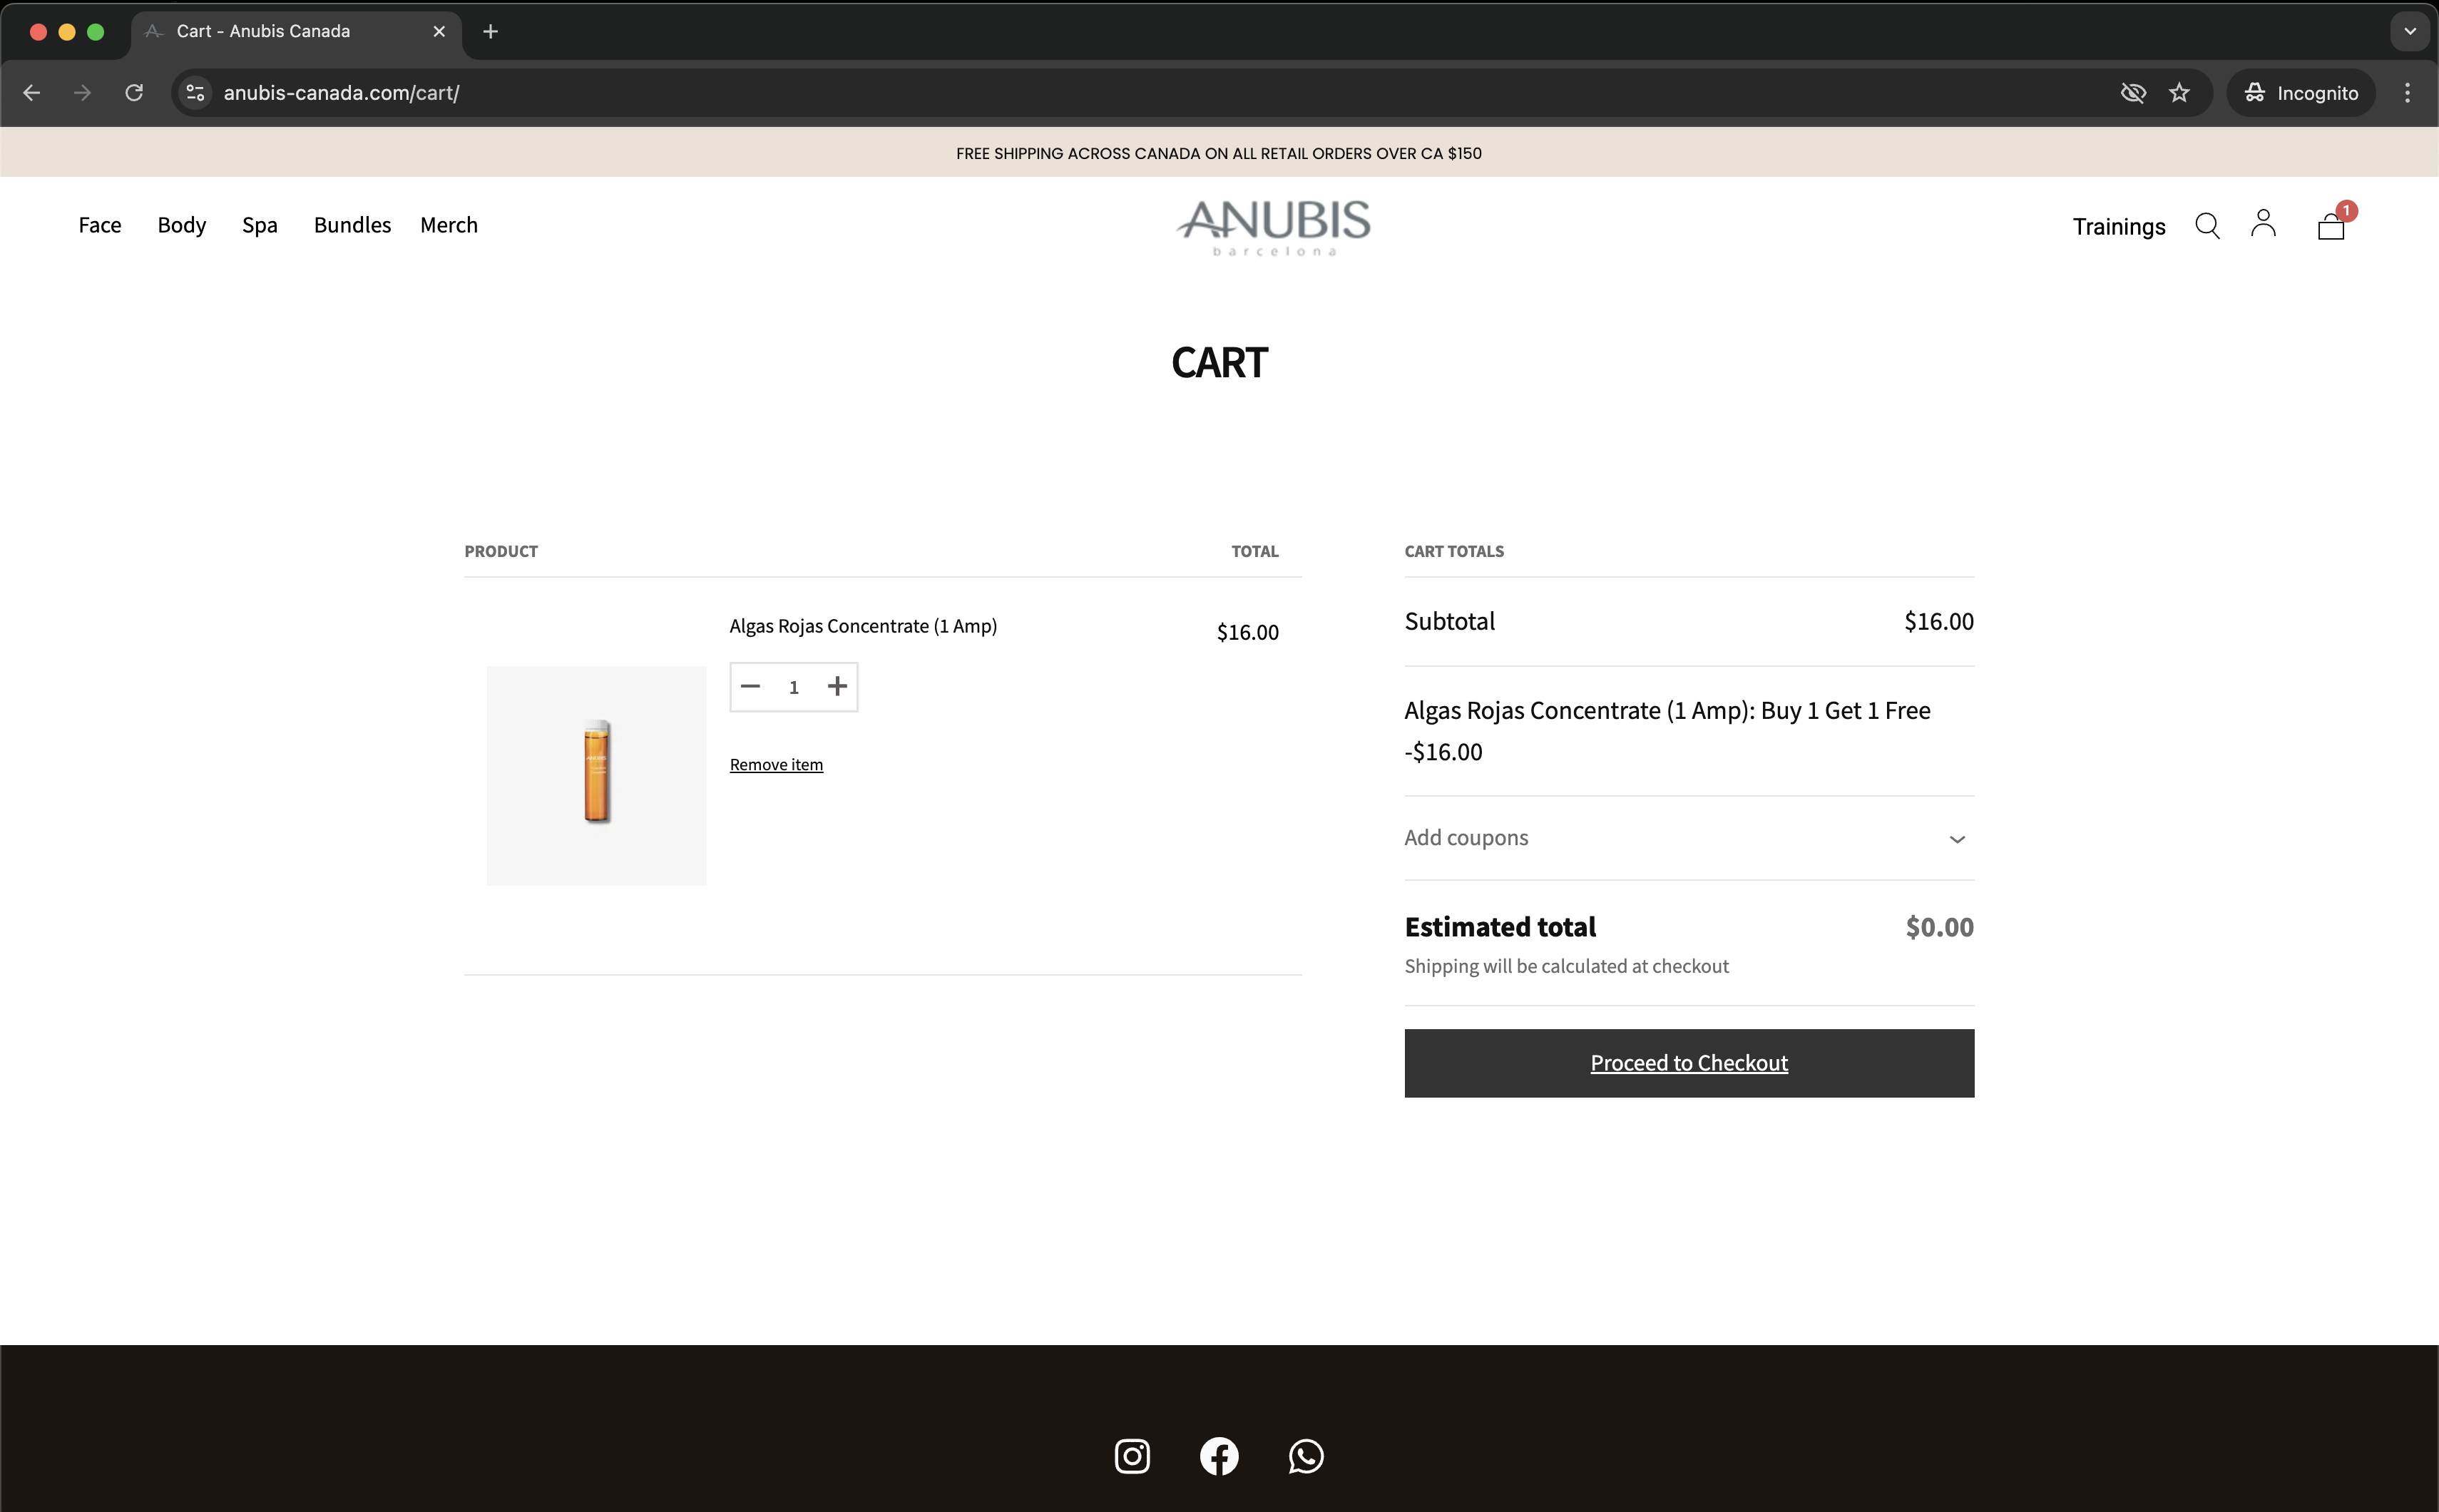Open the Facebook footer icon
This screenshot has width=2439, height=1512.
tap(1219, 1456)
